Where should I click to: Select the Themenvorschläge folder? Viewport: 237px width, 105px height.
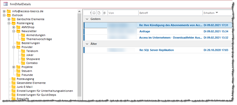[x=39, y=39]
